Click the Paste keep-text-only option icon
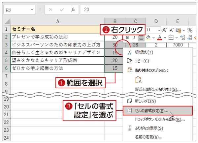 [138, 80]
